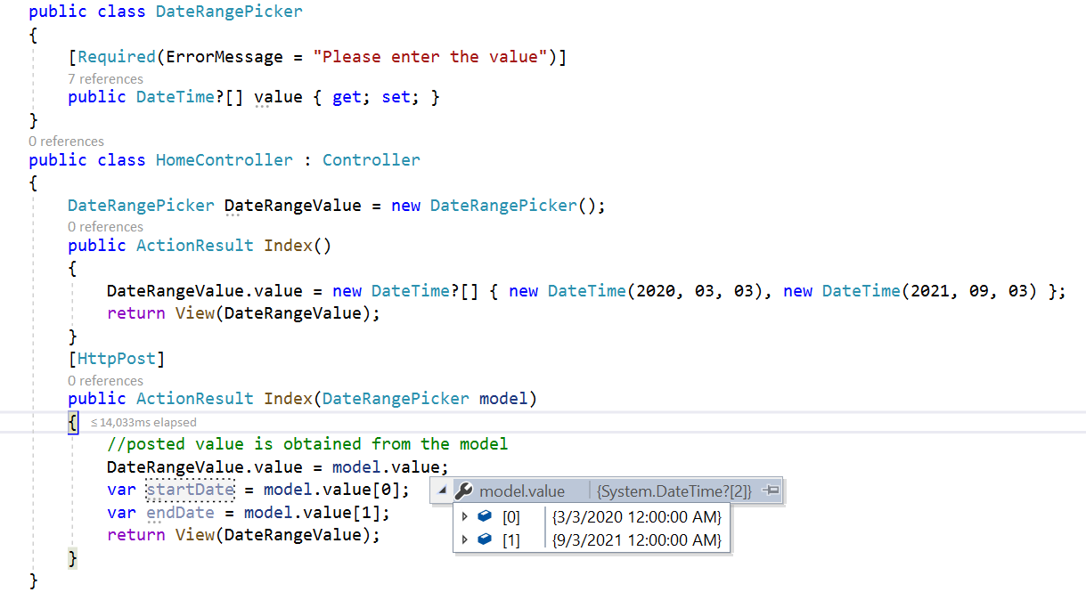1086x600 pixels.
Task: Click 'HomeController' class name
Action: pyautogui.click(x=225, y=159)
